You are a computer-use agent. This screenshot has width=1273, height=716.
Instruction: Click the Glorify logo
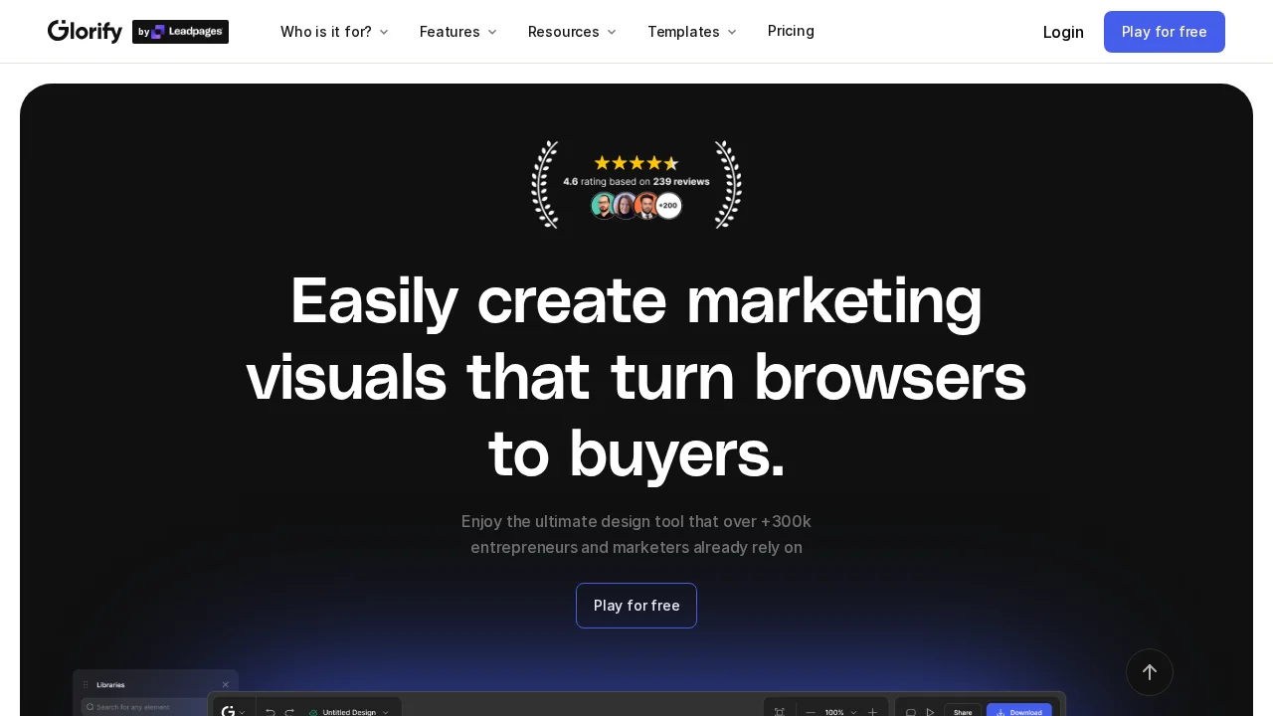tap(85, 32)
